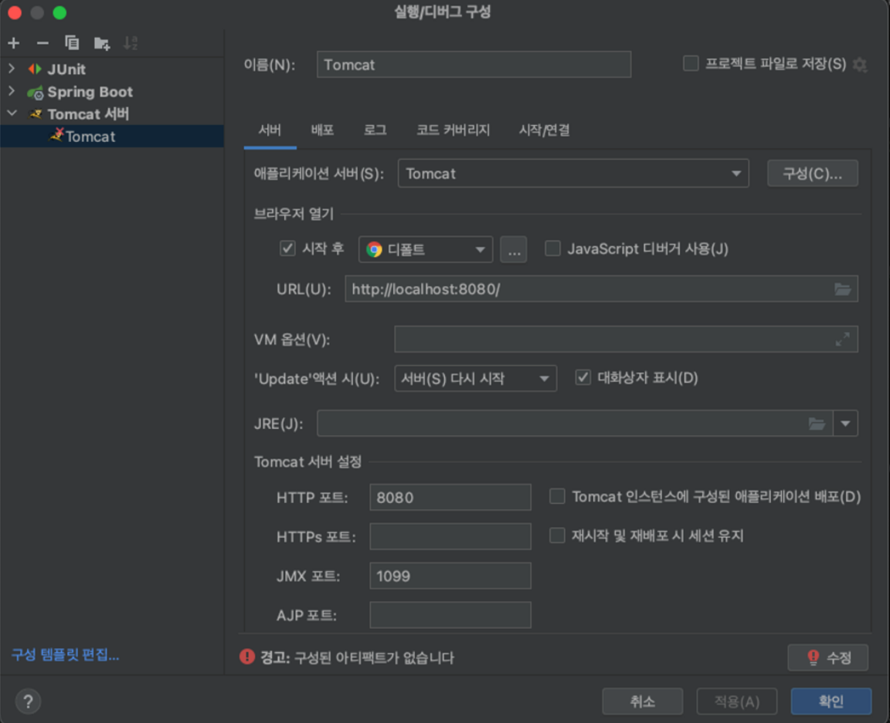
Task: Browse URL using folder icon
Action: click(842, 289)
